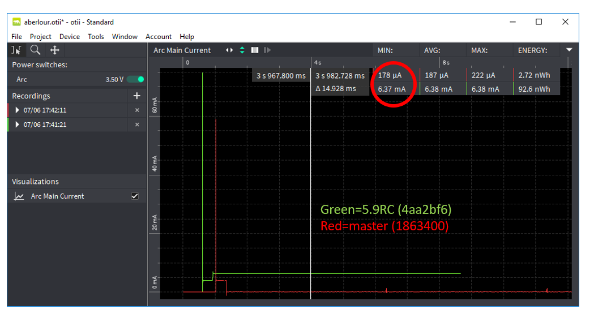This screenshot has height=322, width=594.
Task: Select the cursor selection tool
Action: (16, 50)
